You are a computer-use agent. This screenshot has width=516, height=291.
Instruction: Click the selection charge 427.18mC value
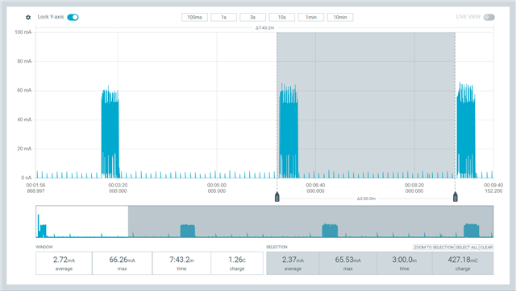pos(463,260)
